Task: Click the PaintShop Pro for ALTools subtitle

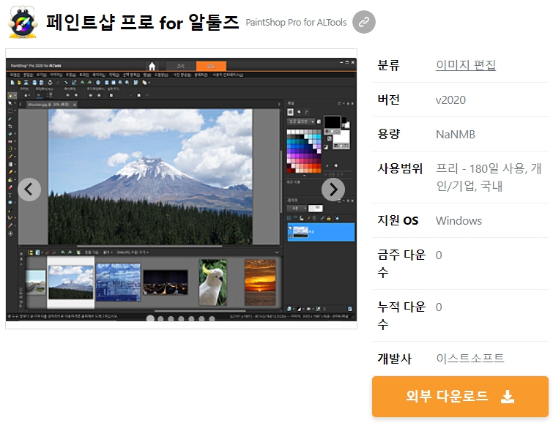Action: pos(296,23)
